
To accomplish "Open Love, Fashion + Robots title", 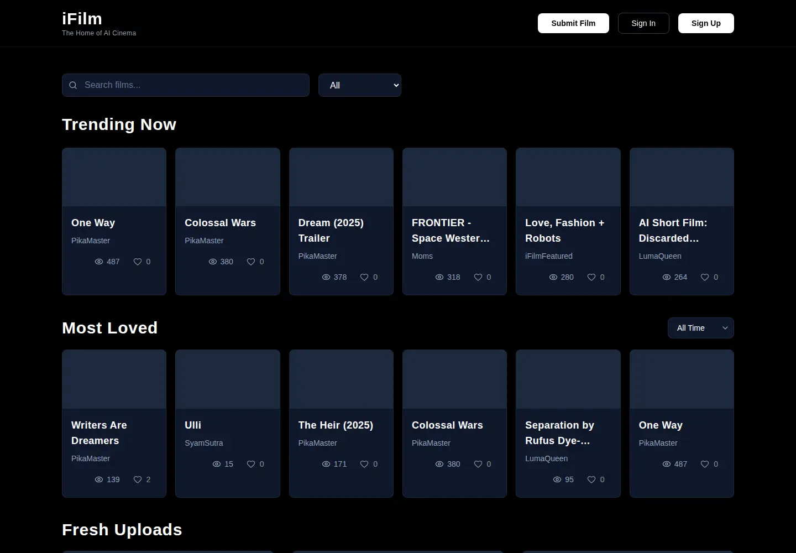I will coord(565,231).
